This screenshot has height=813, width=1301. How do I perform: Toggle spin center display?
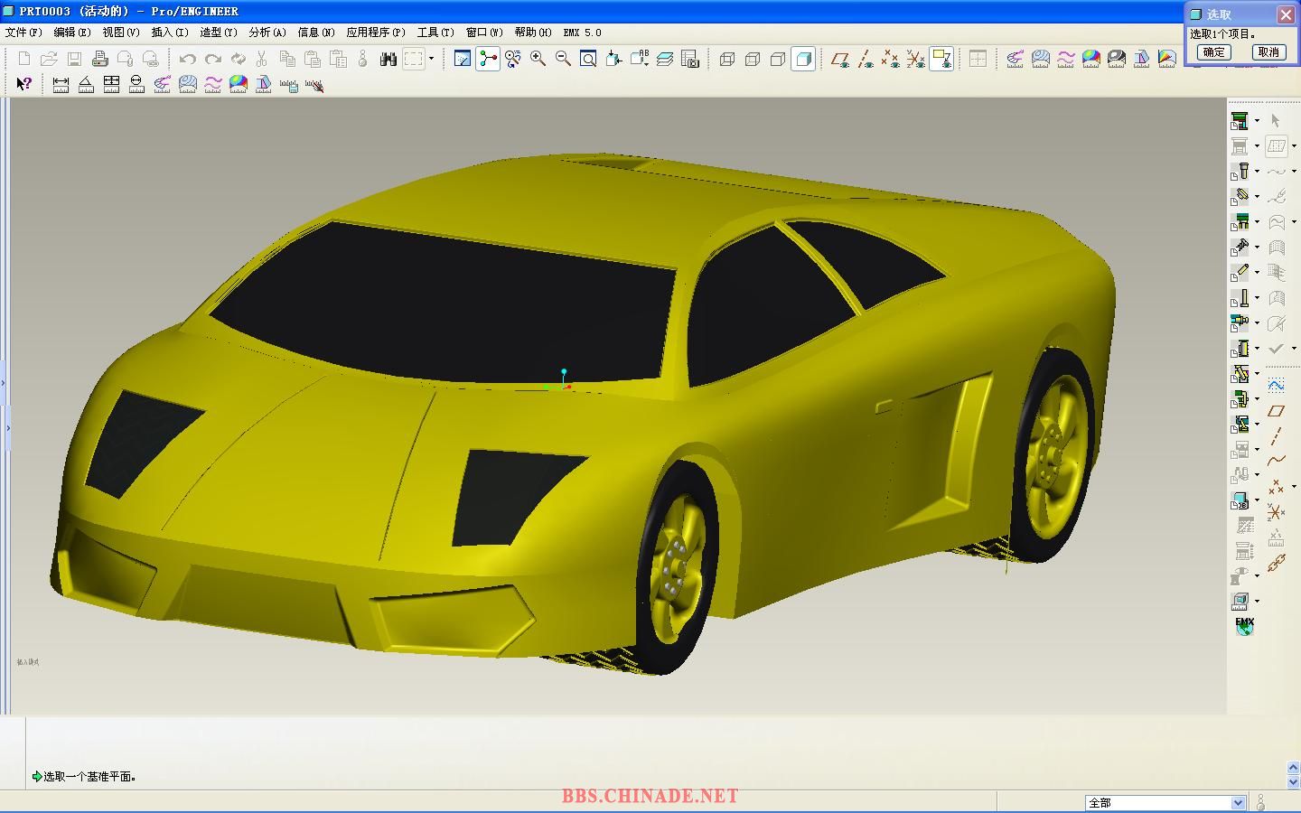point(488,59)
